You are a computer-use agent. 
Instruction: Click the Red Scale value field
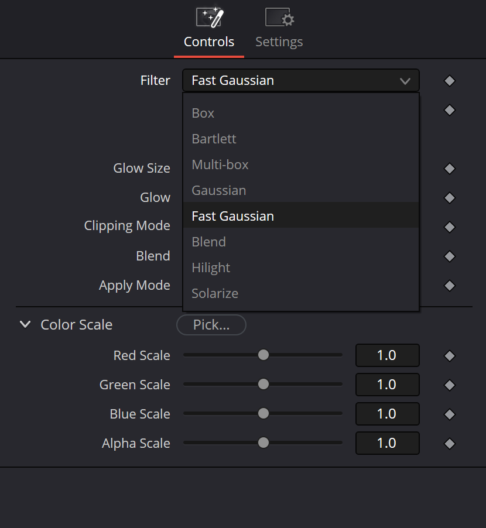(387, 355)
